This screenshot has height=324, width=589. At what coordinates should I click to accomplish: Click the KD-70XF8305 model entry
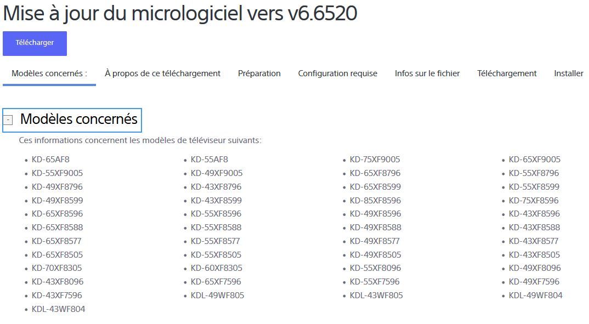point(57,268)
